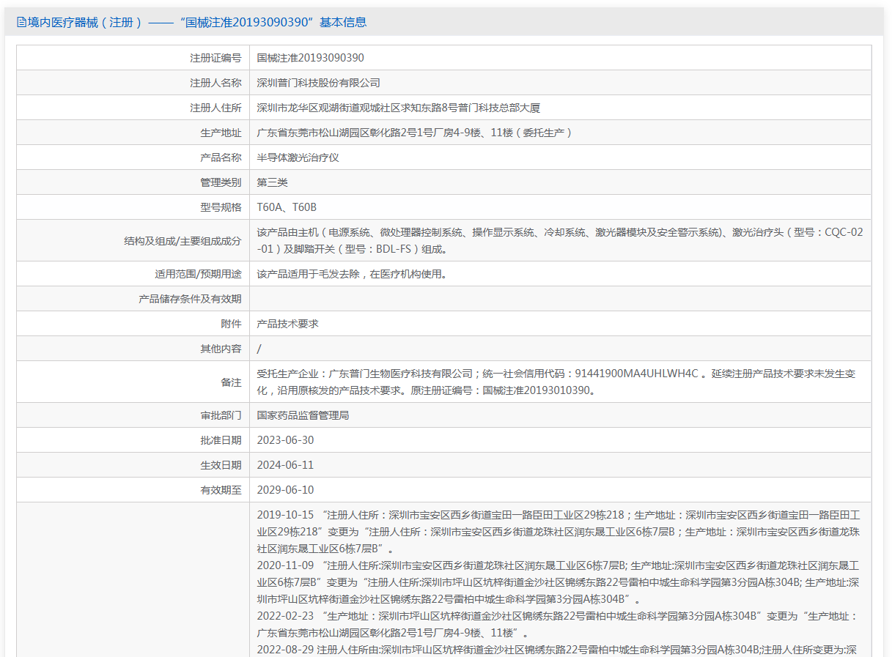
Task: Click the intended use text about 毛发去除
Action: 351,274
